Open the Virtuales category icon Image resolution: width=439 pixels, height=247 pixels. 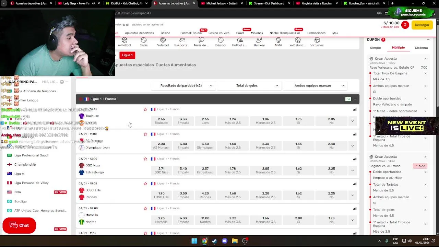click(317, 42)
